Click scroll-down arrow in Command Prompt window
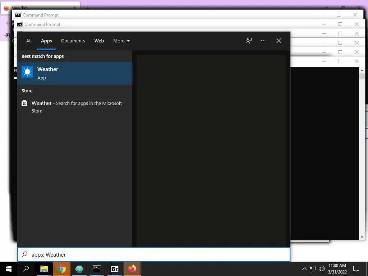 pyautogui.click(x=362, y=237)
